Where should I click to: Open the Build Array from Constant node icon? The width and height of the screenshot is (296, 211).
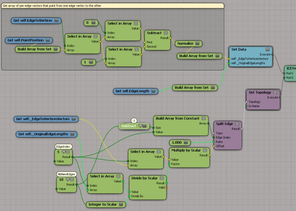[x=203, y=119]
